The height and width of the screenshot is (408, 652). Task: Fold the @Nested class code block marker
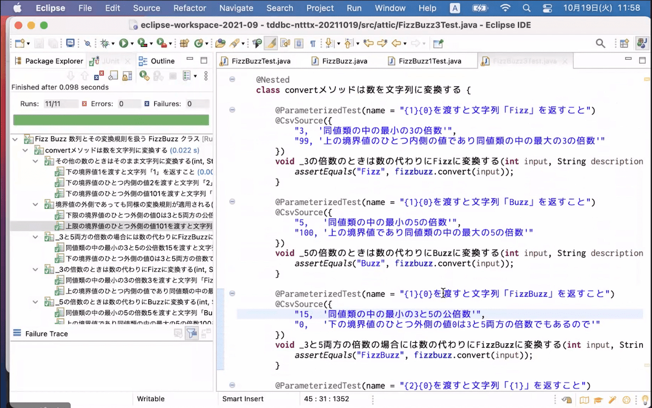[x=232, y=79]
